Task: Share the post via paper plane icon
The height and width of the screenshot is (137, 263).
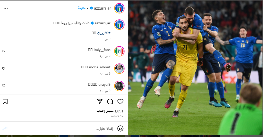Action: click(x=100, y=102)
